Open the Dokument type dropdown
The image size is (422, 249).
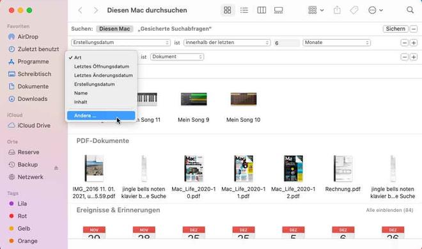tap(177, 57)
